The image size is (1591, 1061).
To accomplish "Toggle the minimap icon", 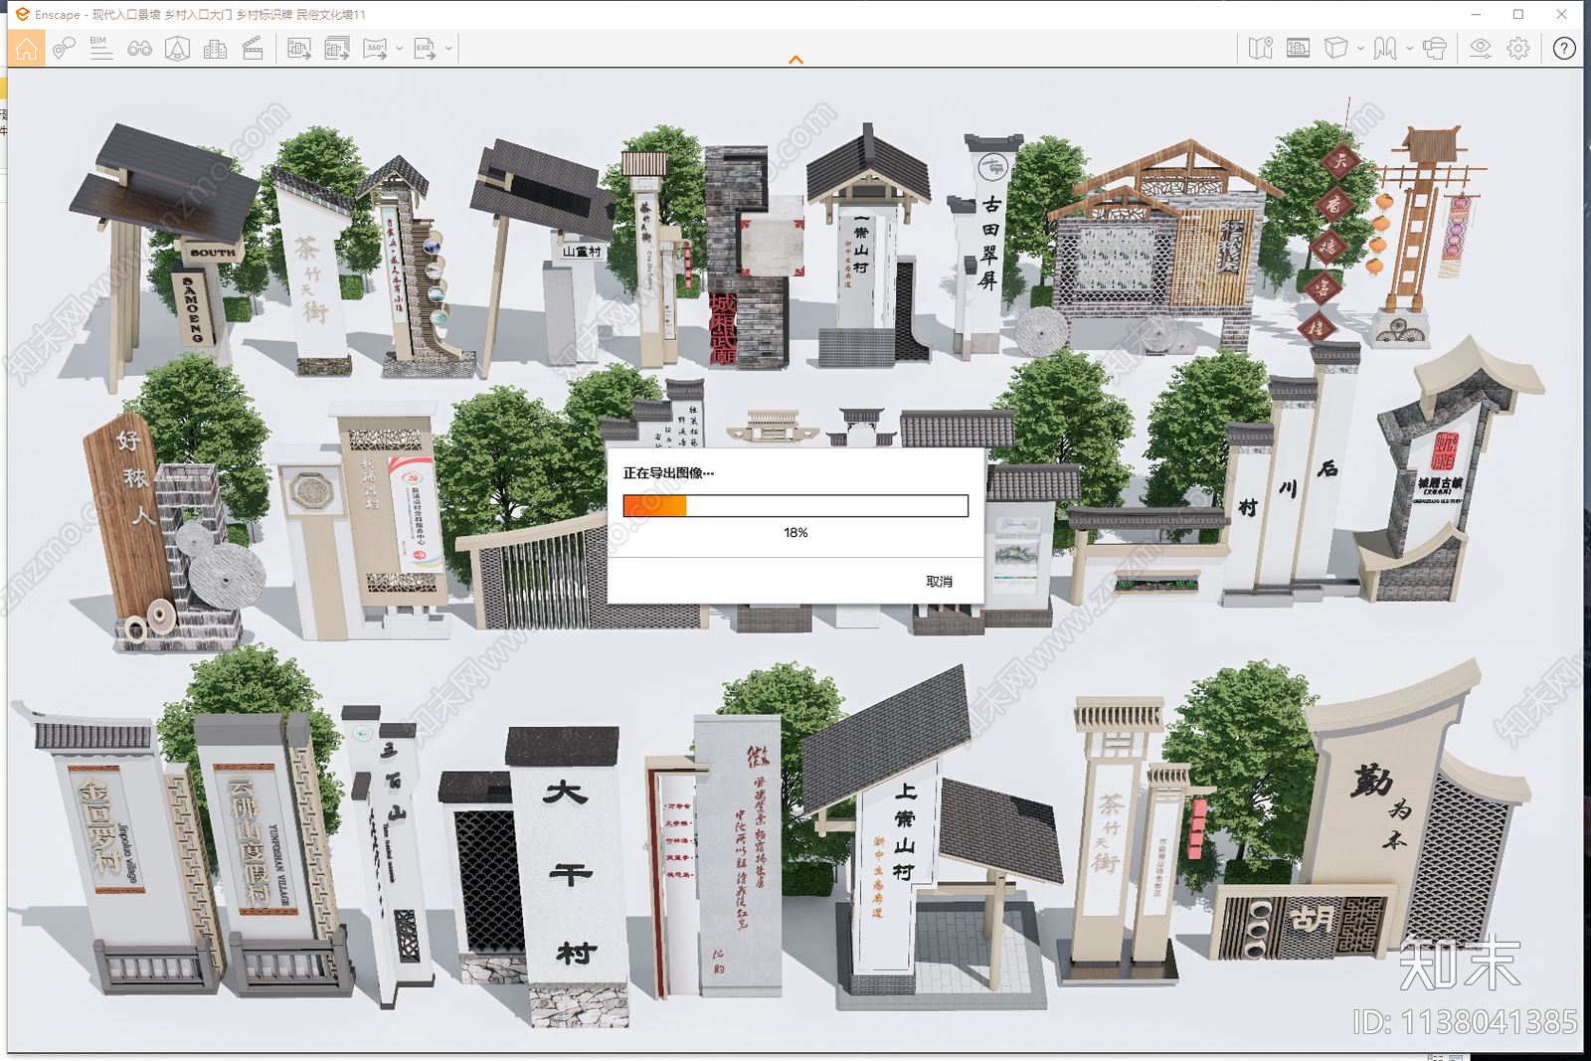I will click(x=1261, y=48).
